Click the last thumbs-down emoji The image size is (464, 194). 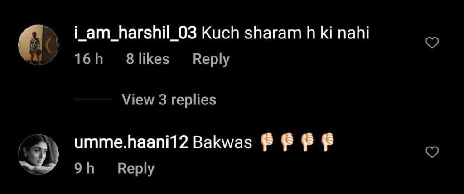[328, 142]
